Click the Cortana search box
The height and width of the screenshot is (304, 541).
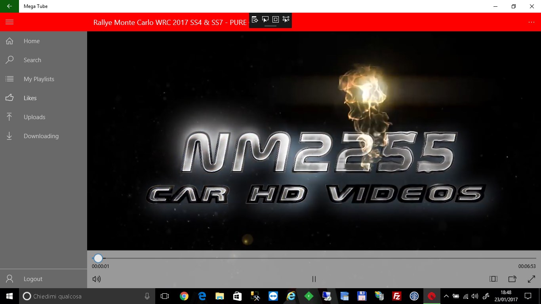pyautogui.click(x=87, y=296)
